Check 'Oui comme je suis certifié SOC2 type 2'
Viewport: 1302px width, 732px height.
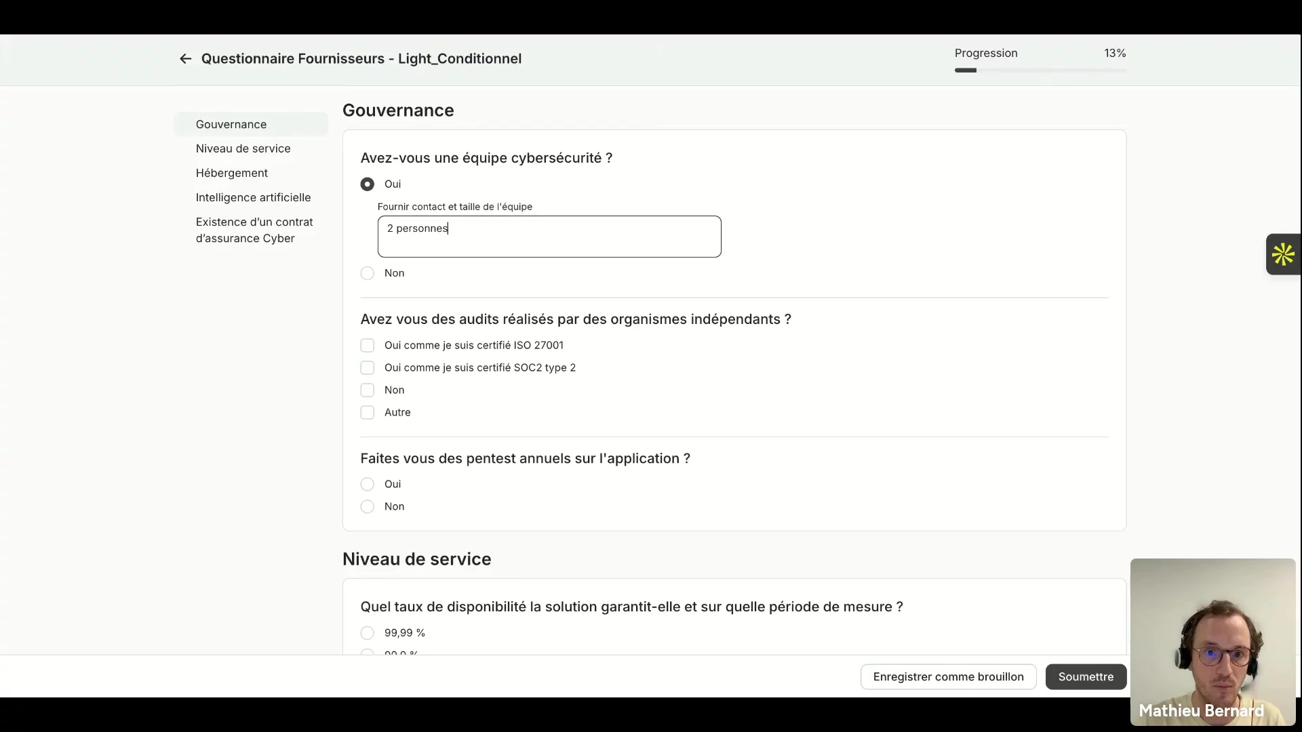coord(367,368)
